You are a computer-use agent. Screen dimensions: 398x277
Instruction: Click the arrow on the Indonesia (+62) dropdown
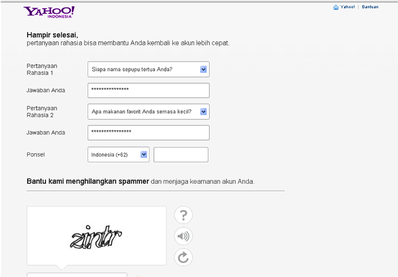(143, 154)
